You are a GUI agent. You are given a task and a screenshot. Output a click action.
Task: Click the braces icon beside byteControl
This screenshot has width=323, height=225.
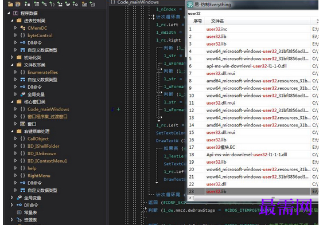pyautogui.click(x=22, y=35)
